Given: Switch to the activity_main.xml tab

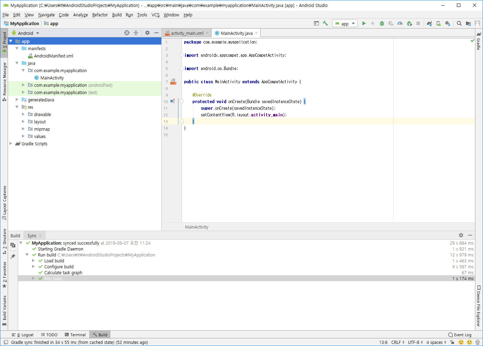Looking at the screenshot, I should point(187,33).
